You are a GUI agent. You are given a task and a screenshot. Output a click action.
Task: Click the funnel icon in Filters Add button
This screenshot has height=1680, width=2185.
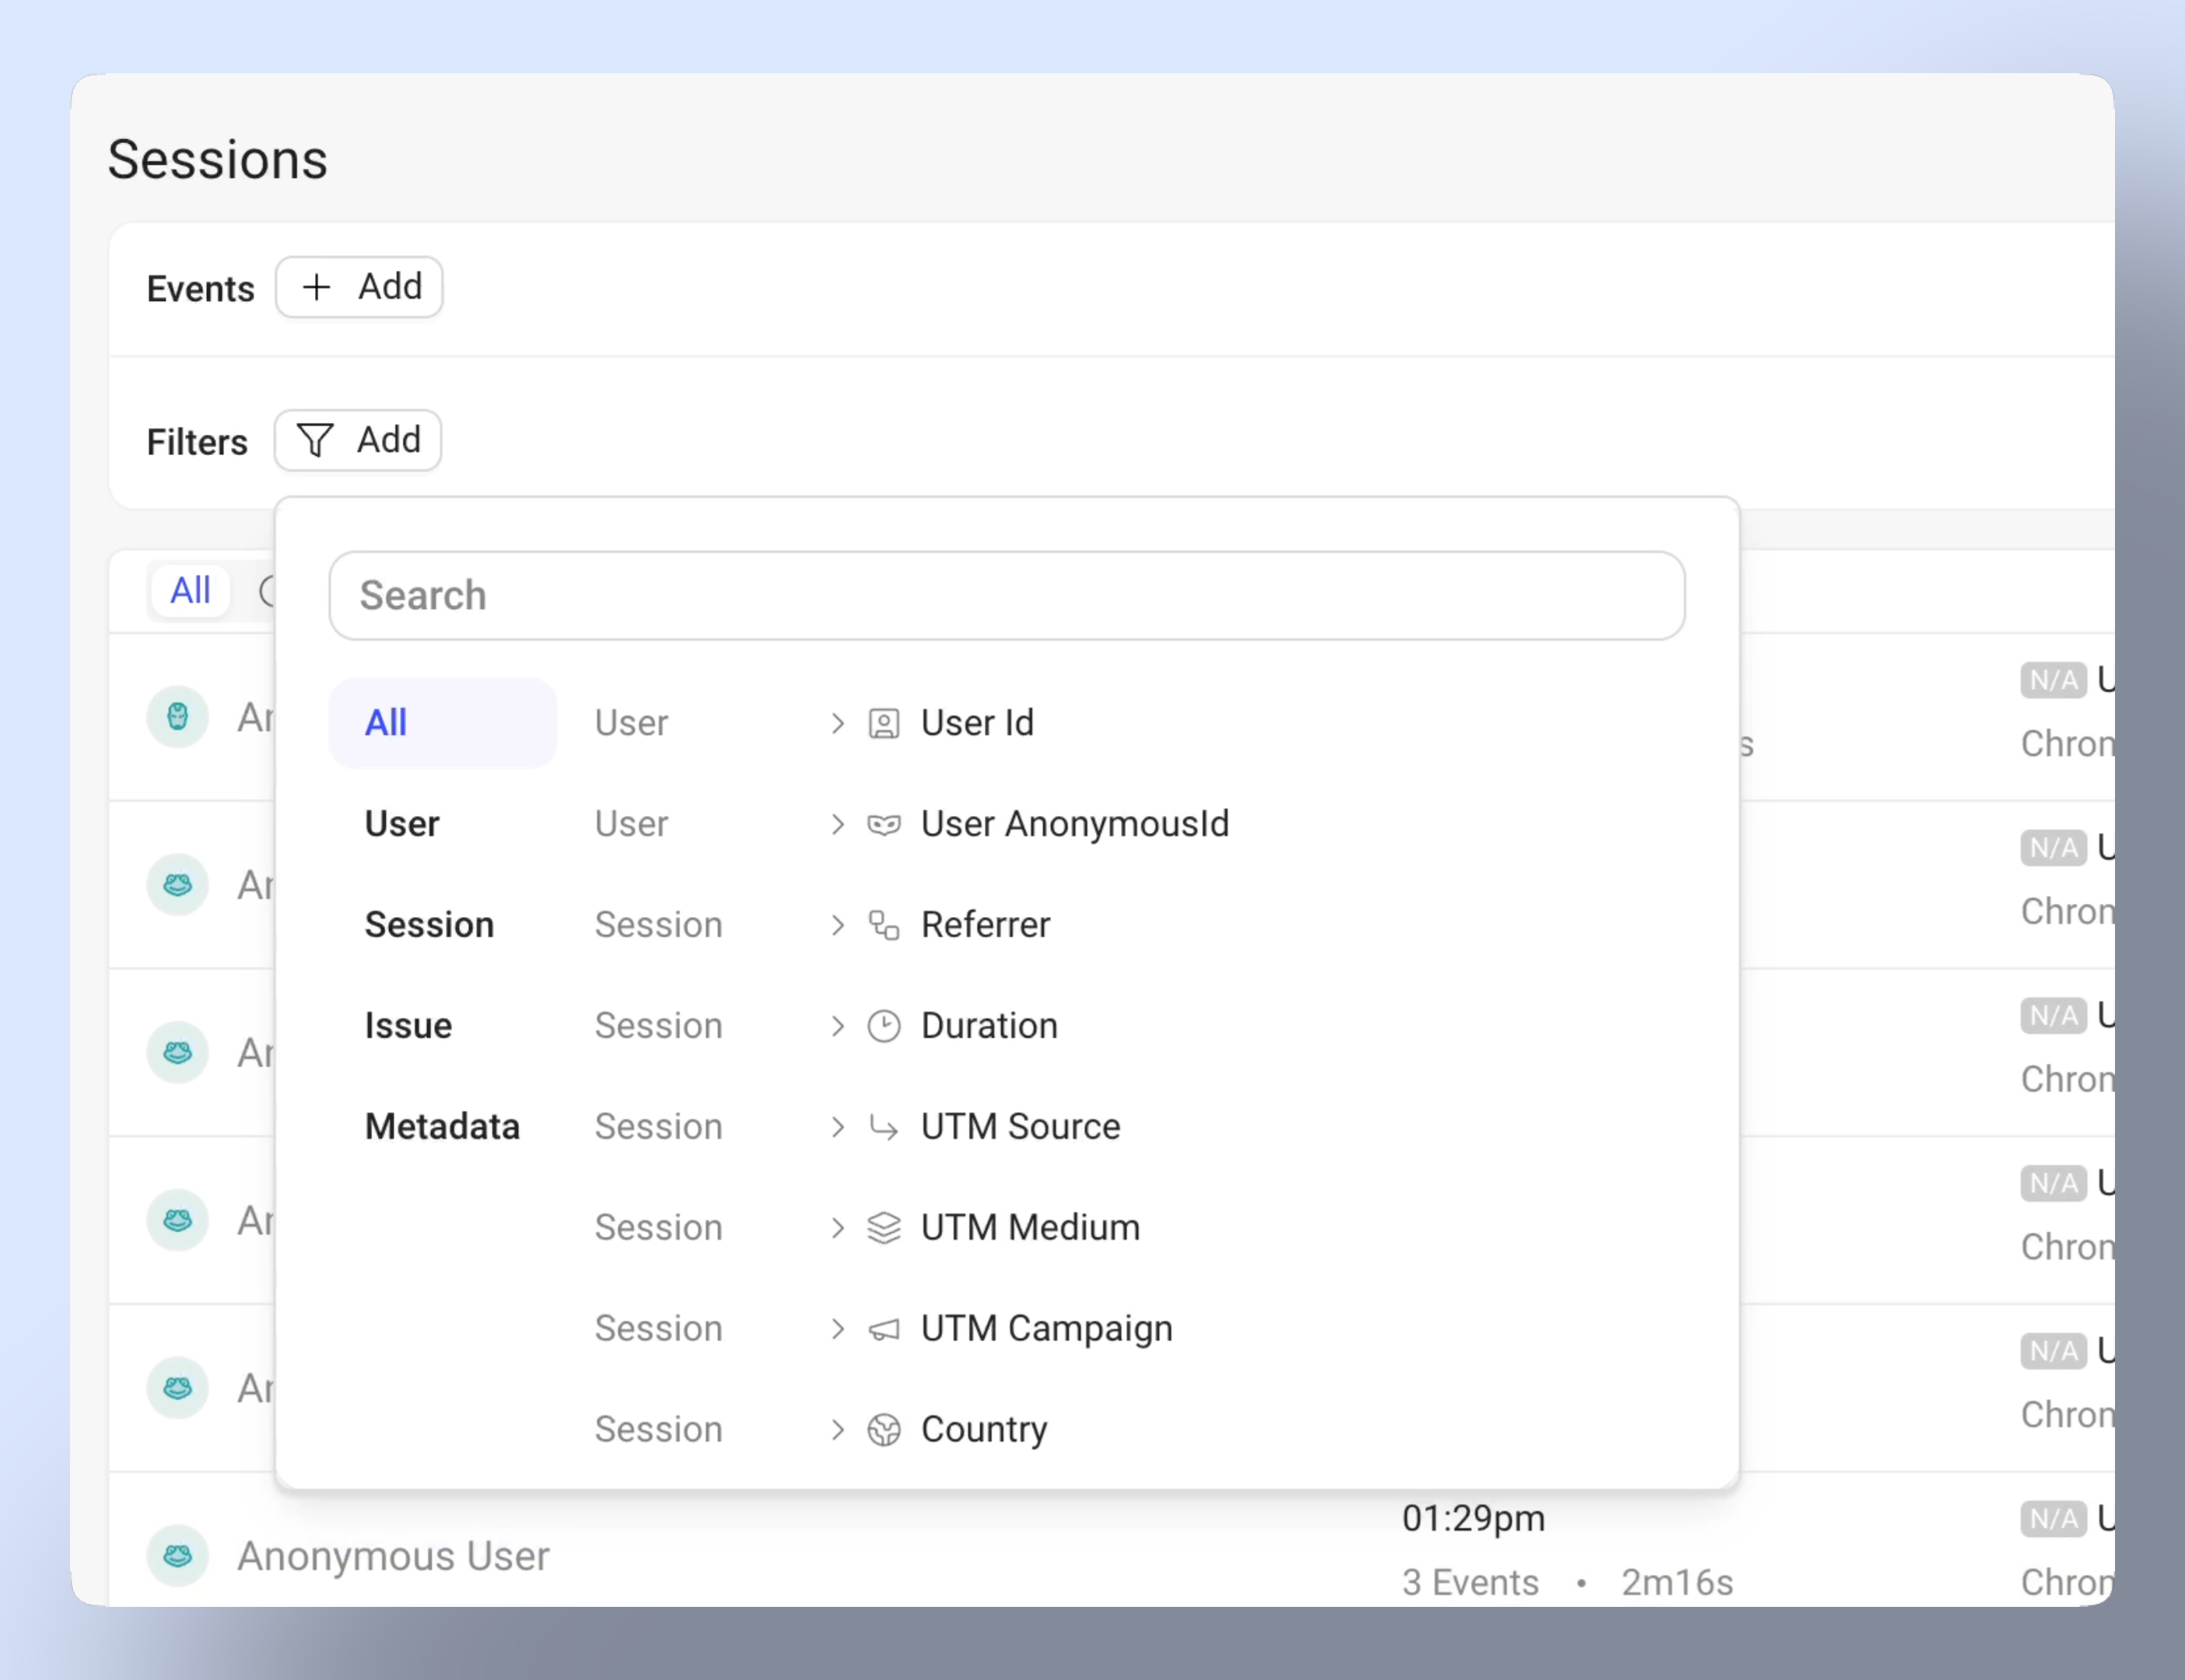click(x=315, y=440)
